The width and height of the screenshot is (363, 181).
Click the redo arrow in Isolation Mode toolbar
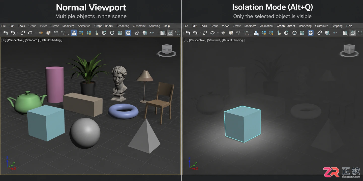click(x=213, y=33)
